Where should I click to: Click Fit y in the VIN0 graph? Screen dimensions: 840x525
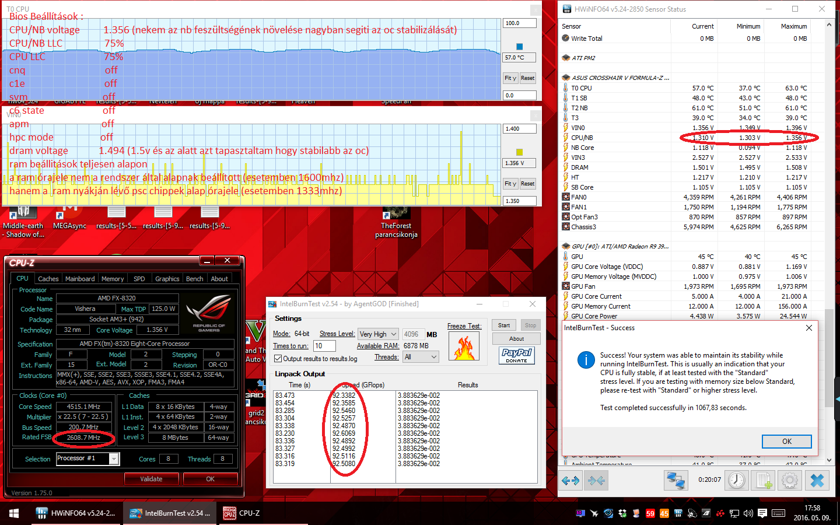(x=510, y=184)
